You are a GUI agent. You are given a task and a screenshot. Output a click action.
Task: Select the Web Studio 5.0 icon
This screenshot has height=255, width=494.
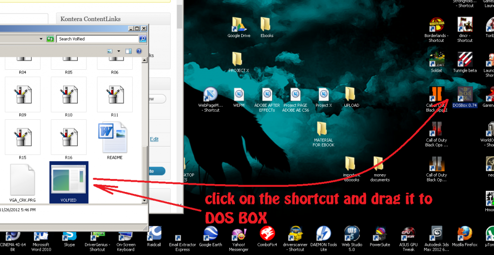352,239
